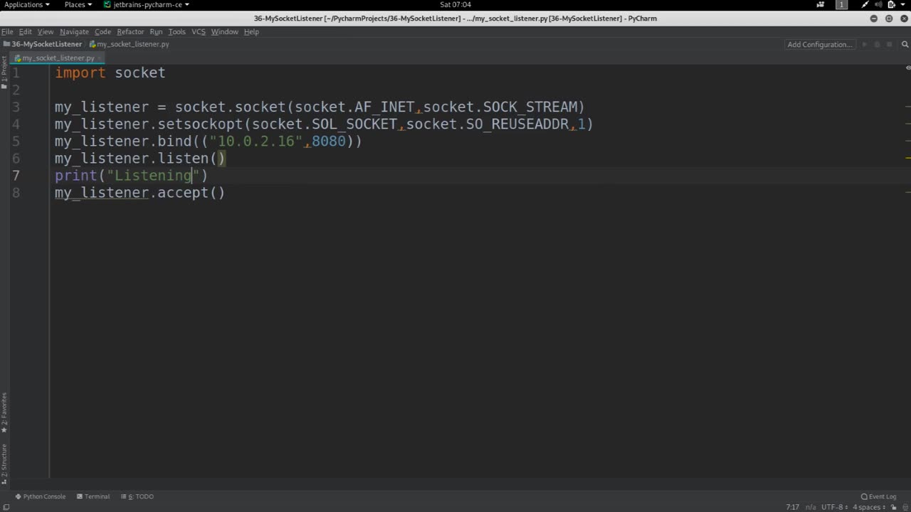Open the TODO tool window

[137, 496]
